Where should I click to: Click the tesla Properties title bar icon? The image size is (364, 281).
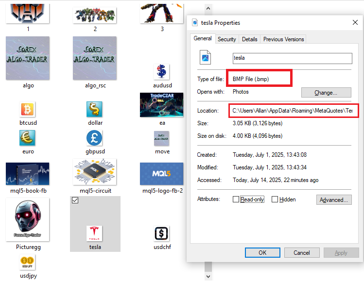[x=195, y=22]
